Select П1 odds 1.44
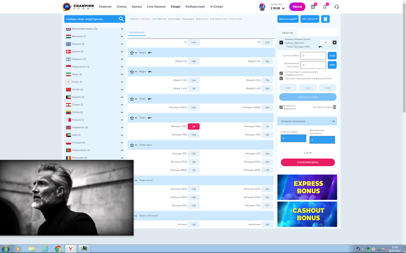This screenshot has height=253, width=406. [193, 43]
